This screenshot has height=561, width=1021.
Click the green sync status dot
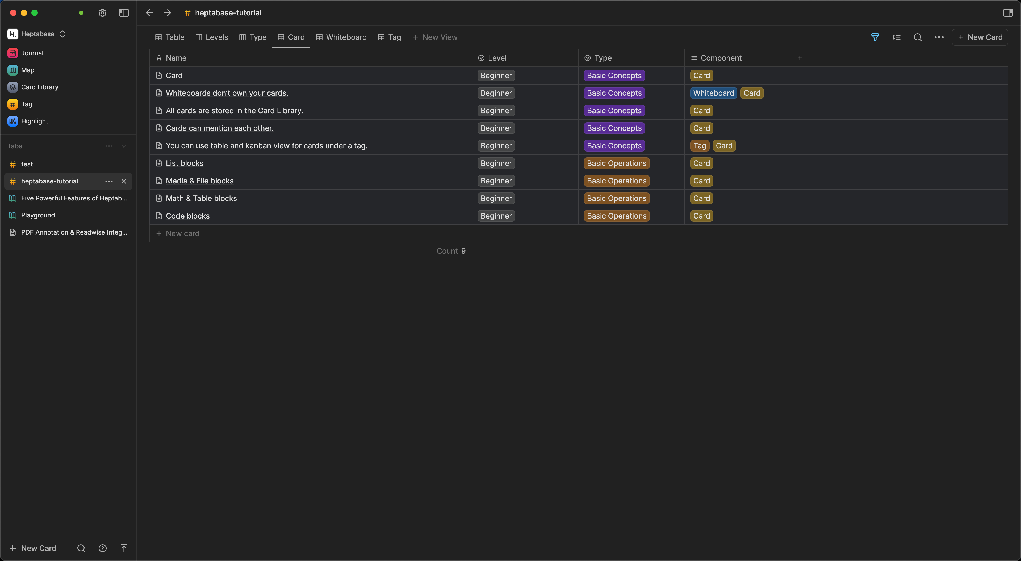point(81,13)
